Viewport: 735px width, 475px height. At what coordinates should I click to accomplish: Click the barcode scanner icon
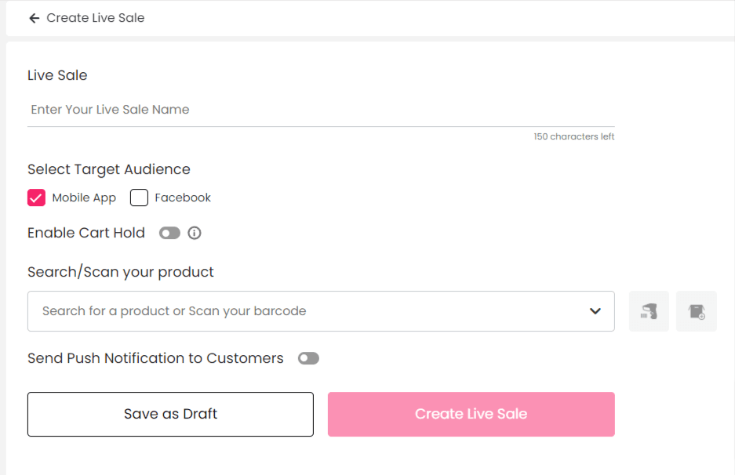[649, 311]
